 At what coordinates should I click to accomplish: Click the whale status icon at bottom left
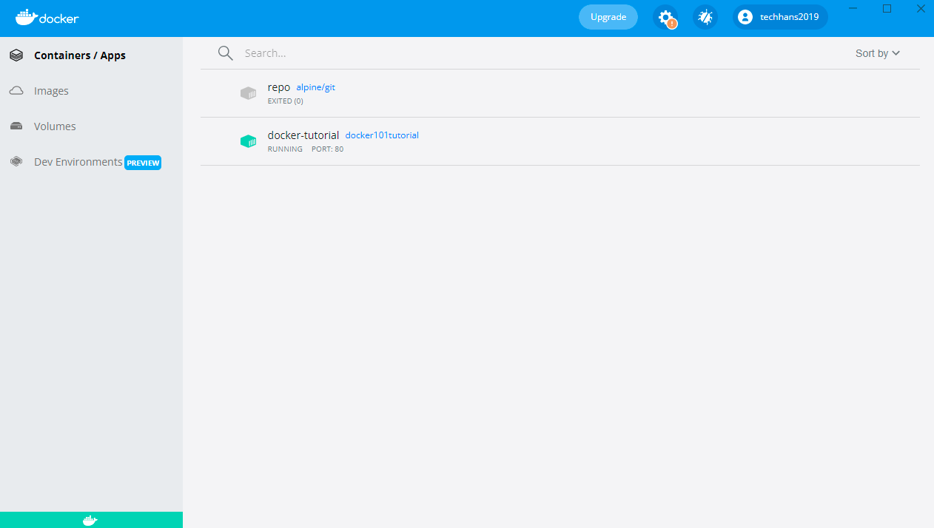90,521
